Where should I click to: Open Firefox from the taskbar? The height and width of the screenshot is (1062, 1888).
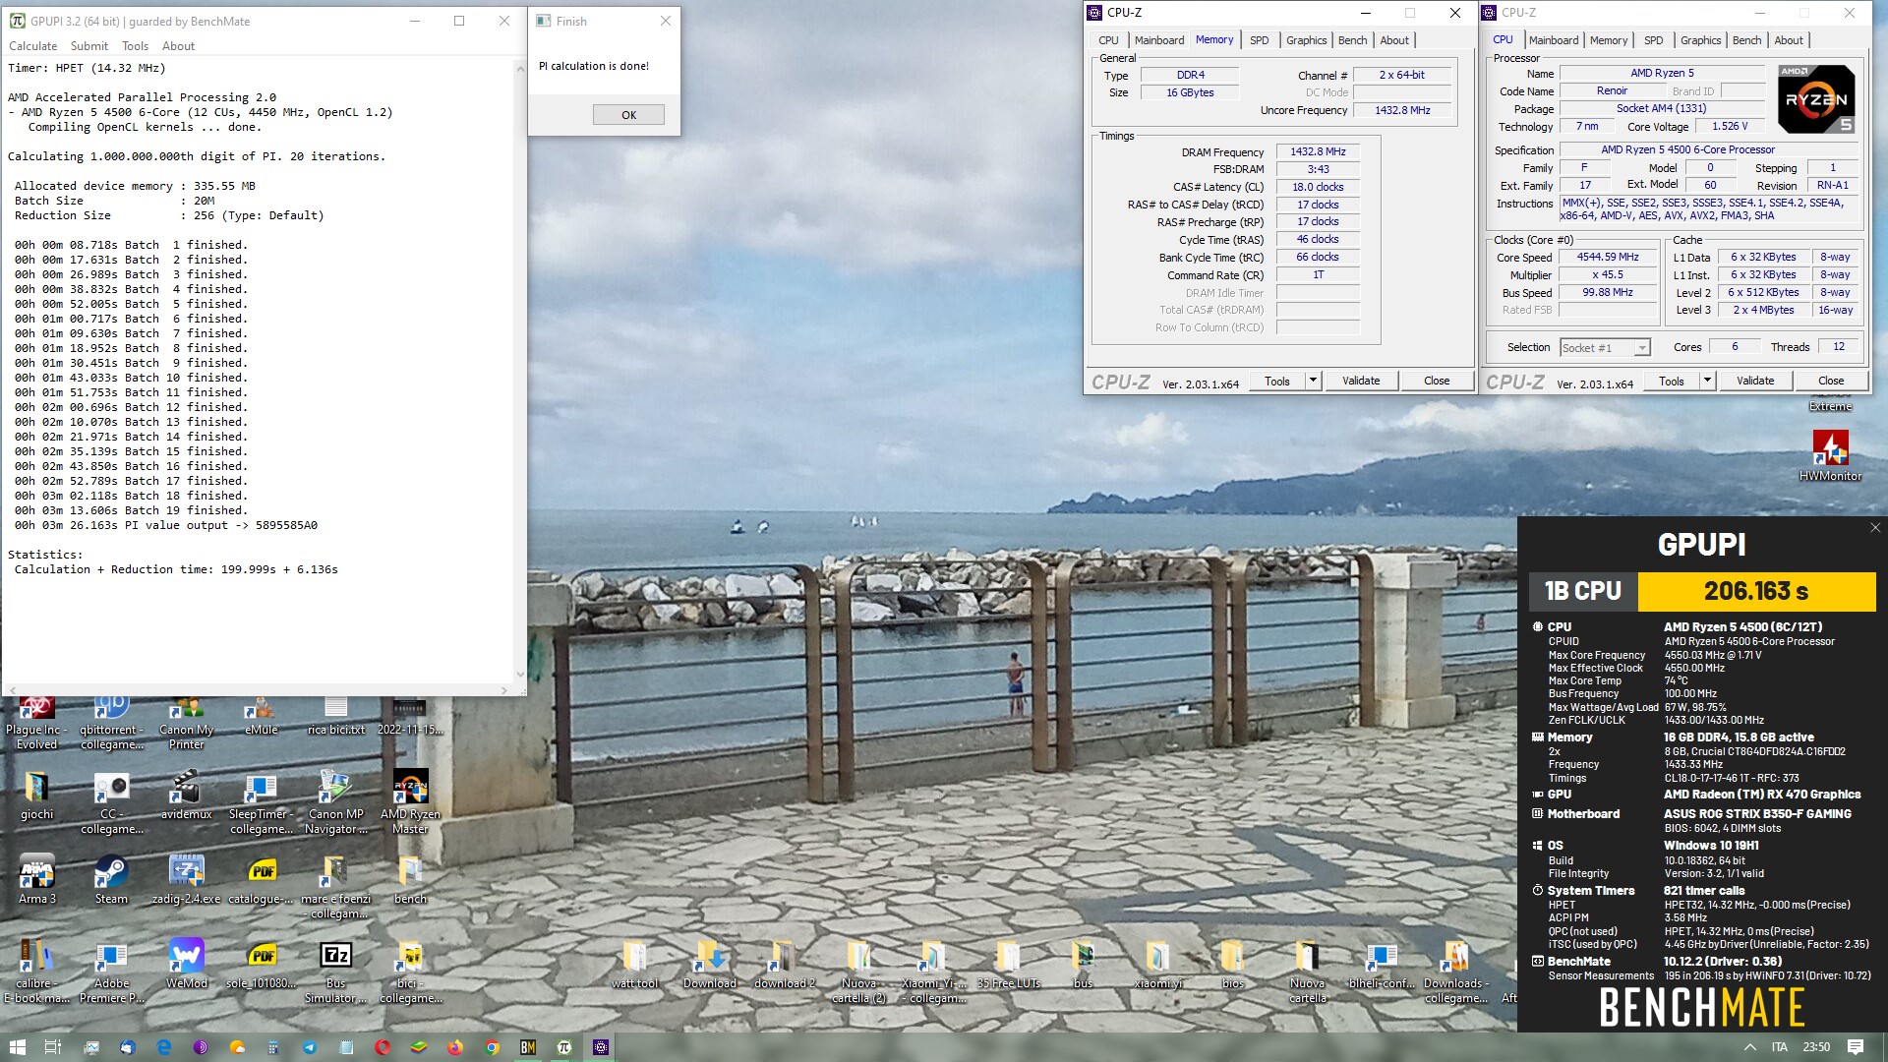tap(455, 1047)
